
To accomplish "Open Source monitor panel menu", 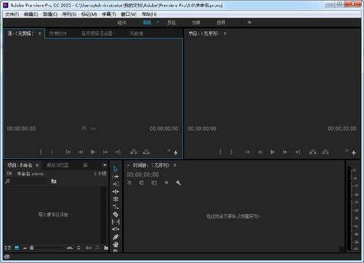I will point(39,34).
